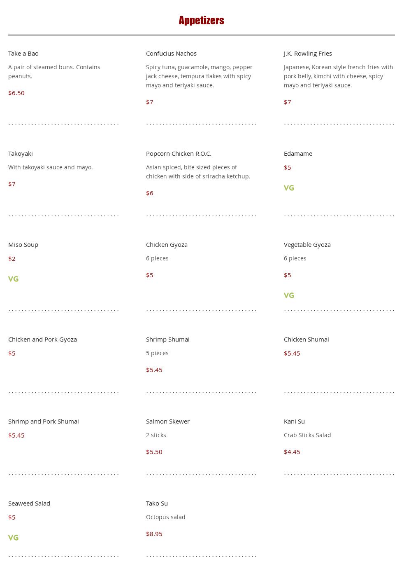Click the Chicken Gyoza title
The width and height of the screenshot is (397, 562).
click(167, 245)
